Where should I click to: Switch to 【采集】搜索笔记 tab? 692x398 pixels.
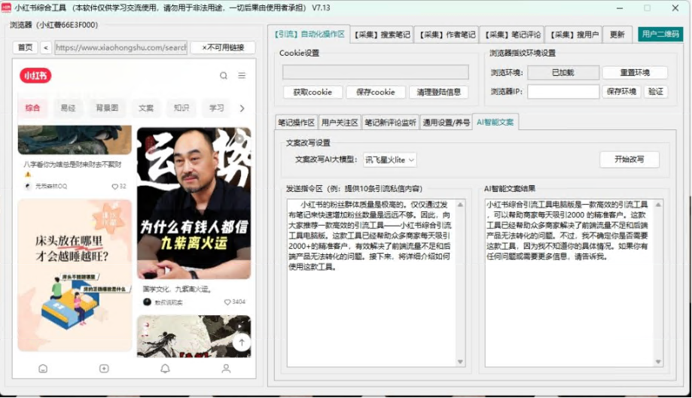[x=383, y=35]
